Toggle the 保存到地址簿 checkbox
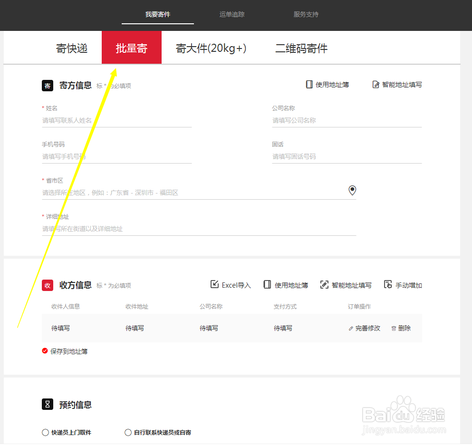 [45, 351]
